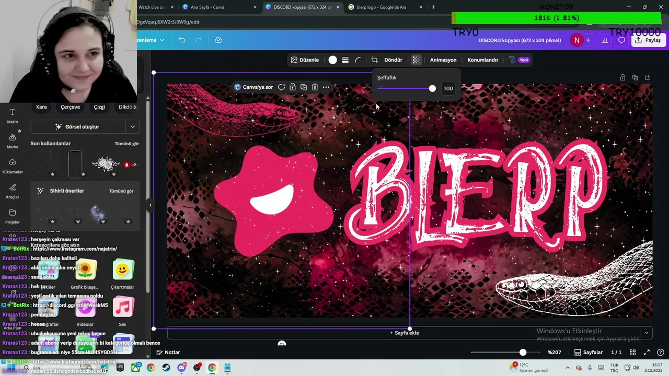
Task: Open the Düzenle image edit option
Action: 305,60
